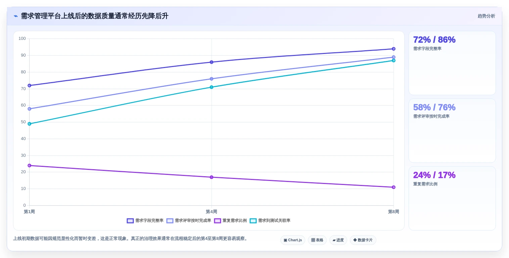This screenshot has height=258, width=509.
Task: Click the 第8周 axis label
Action: coord(394,212)
